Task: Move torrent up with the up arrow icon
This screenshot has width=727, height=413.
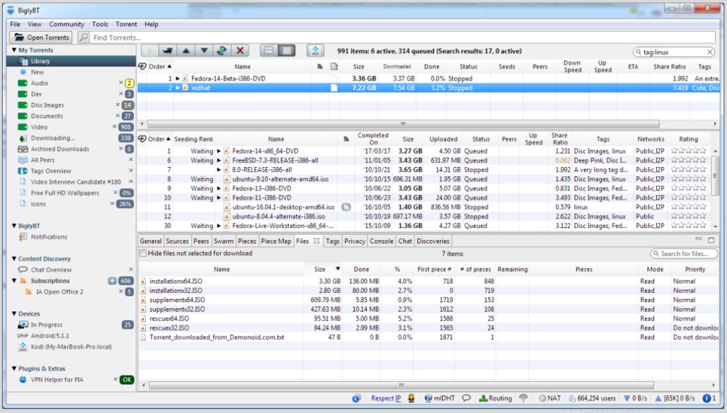Action: coord(186,50)
